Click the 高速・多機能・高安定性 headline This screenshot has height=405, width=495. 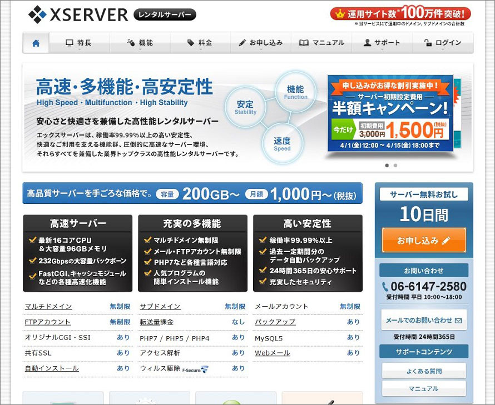tap(125, 87)
